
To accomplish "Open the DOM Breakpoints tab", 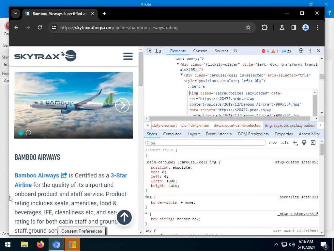I will [x=253, y=134].
